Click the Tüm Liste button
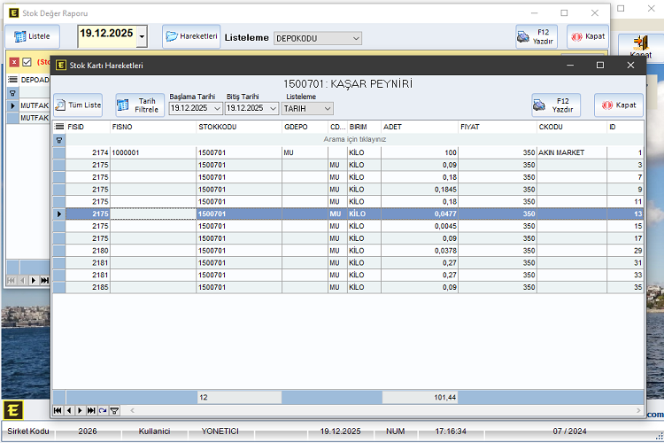Viewport: 664px width, 443px height. [x=78, y=105]
